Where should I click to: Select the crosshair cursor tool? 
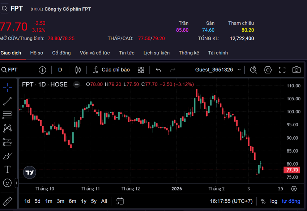(x=7, y=88)
